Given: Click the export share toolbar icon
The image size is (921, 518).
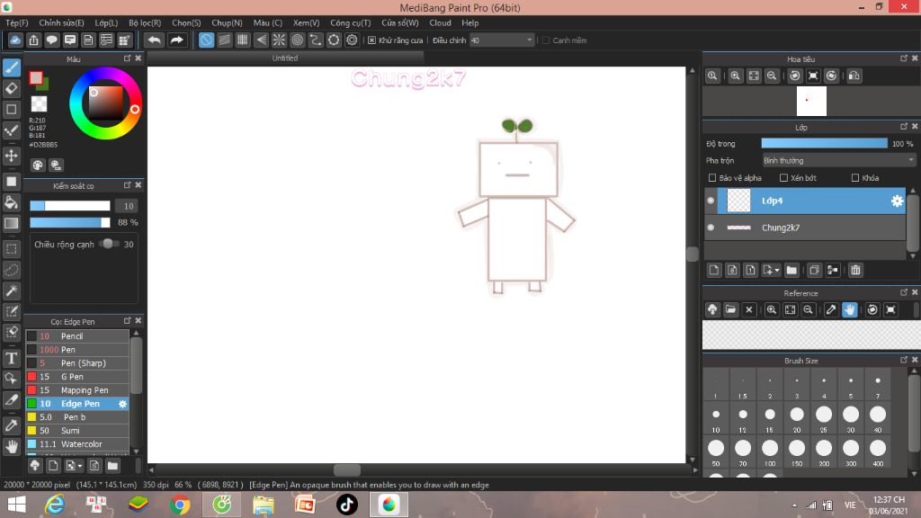Looking at the screenshot, I should pos(33,40).
